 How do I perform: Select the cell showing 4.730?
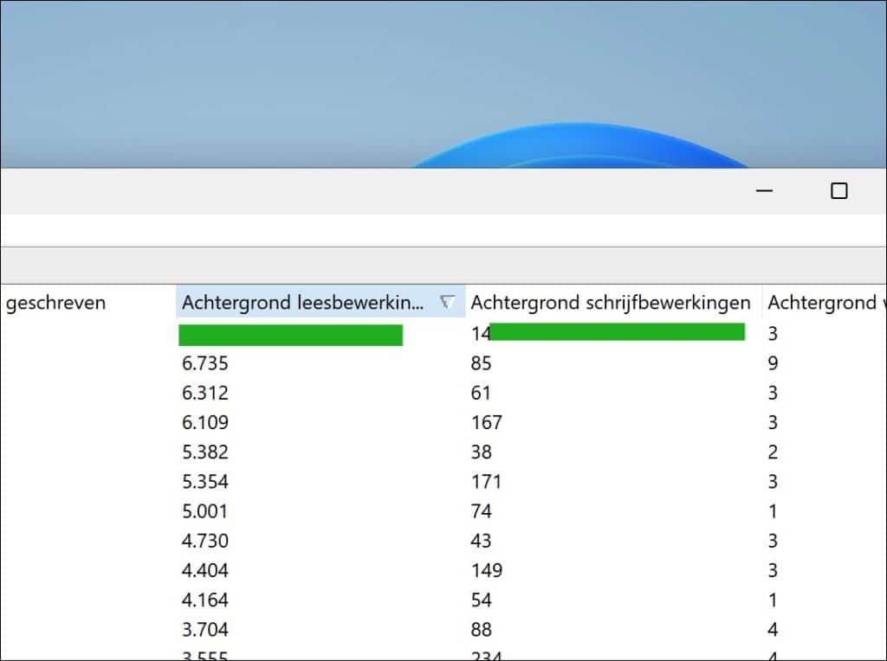(x=204, y=541)
